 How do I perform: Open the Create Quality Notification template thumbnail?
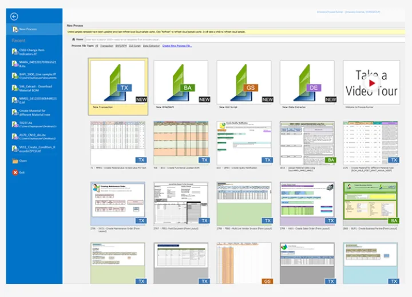coord(244,142)
